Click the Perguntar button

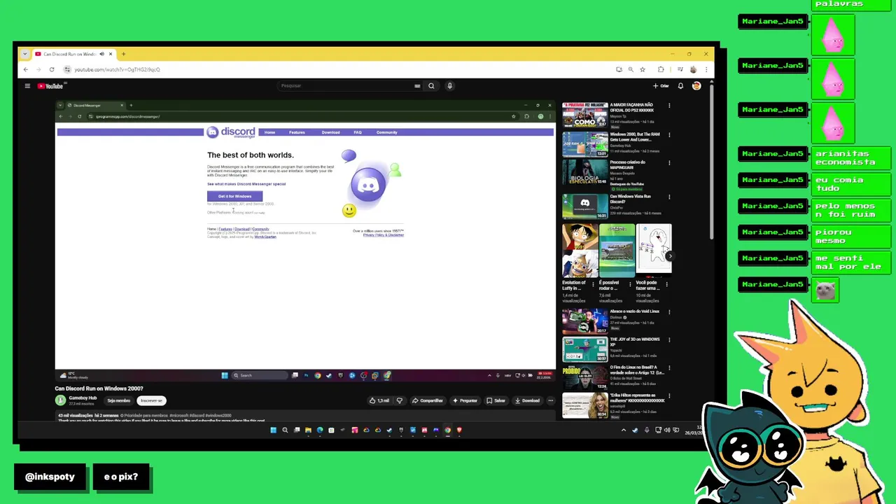point(465,400)
